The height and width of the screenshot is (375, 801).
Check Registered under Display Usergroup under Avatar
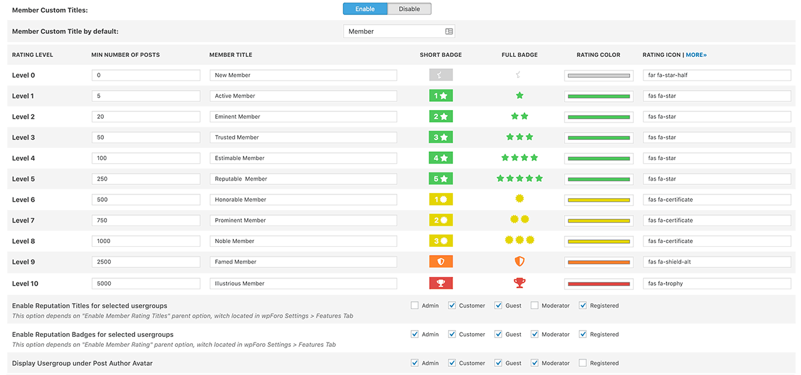[583, 363]
